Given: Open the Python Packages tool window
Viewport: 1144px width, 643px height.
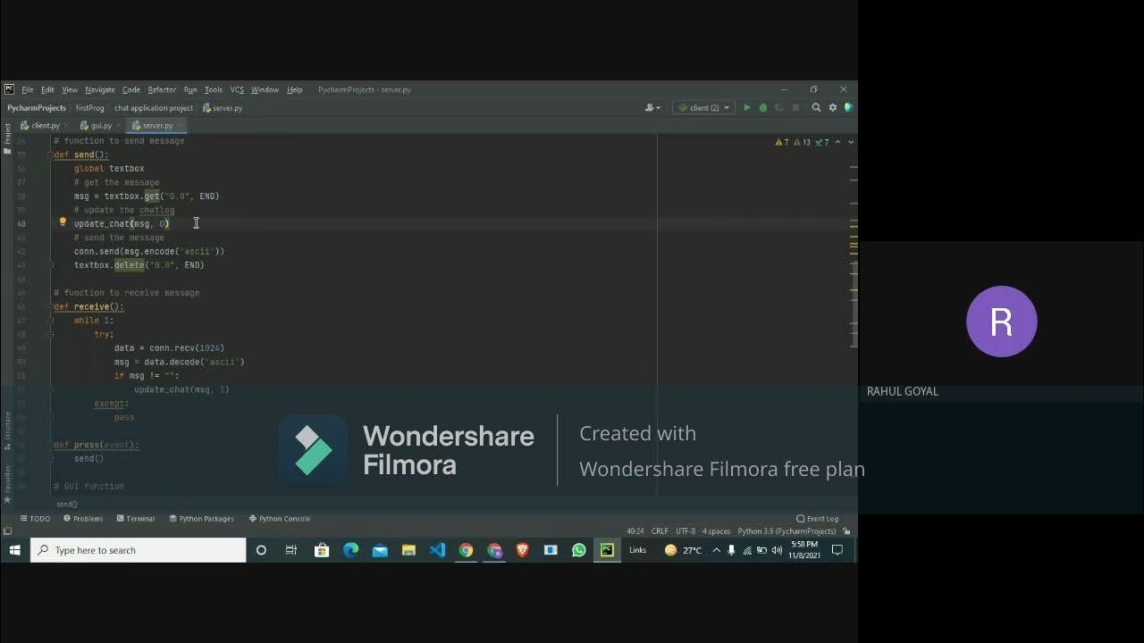Looking at the screenshot, I should coord(201,519).
